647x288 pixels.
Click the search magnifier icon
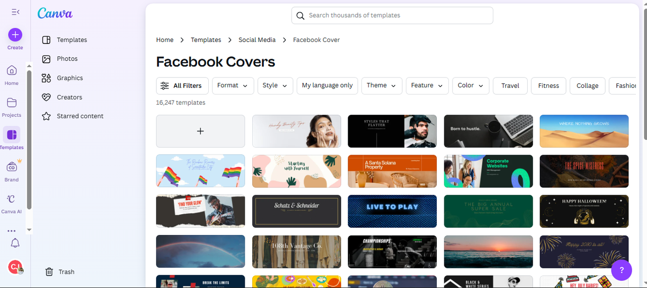tap(300, 16)
